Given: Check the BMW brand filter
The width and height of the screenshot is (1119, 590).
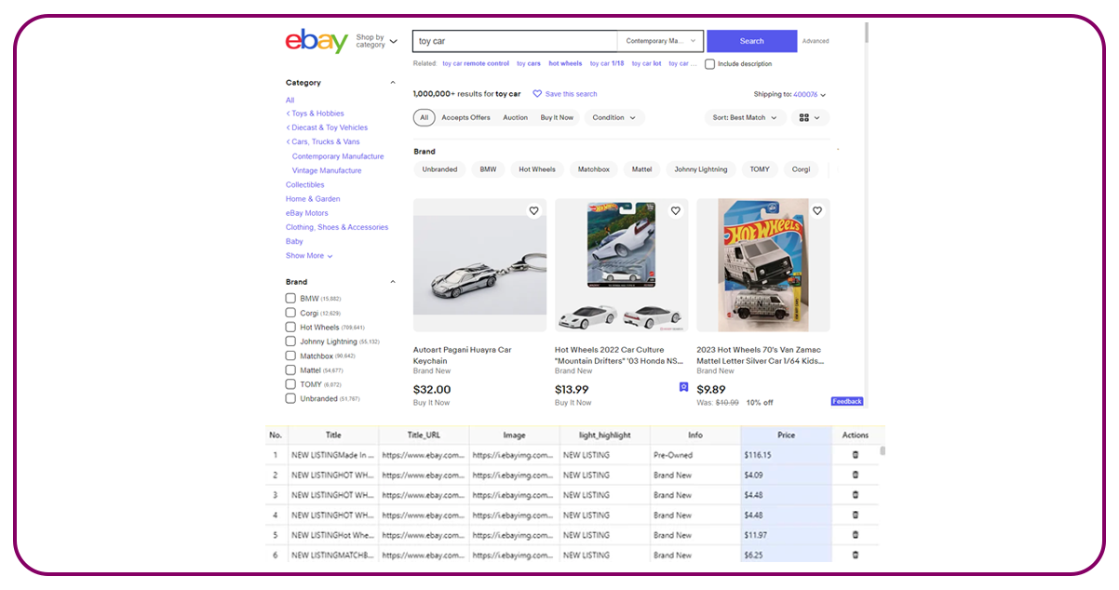Looking at the screenshot, I should tap(290, 299).
